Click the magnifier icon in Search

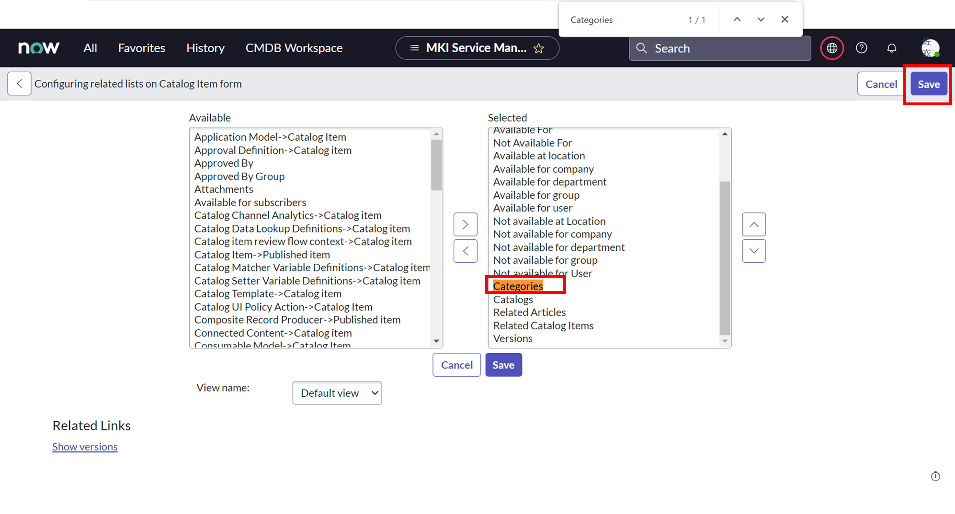click(x=642, y=48)
